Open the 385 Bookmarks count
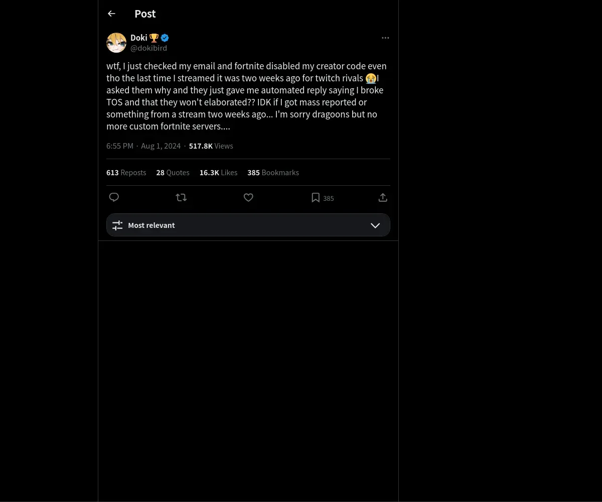 [273, 172]
